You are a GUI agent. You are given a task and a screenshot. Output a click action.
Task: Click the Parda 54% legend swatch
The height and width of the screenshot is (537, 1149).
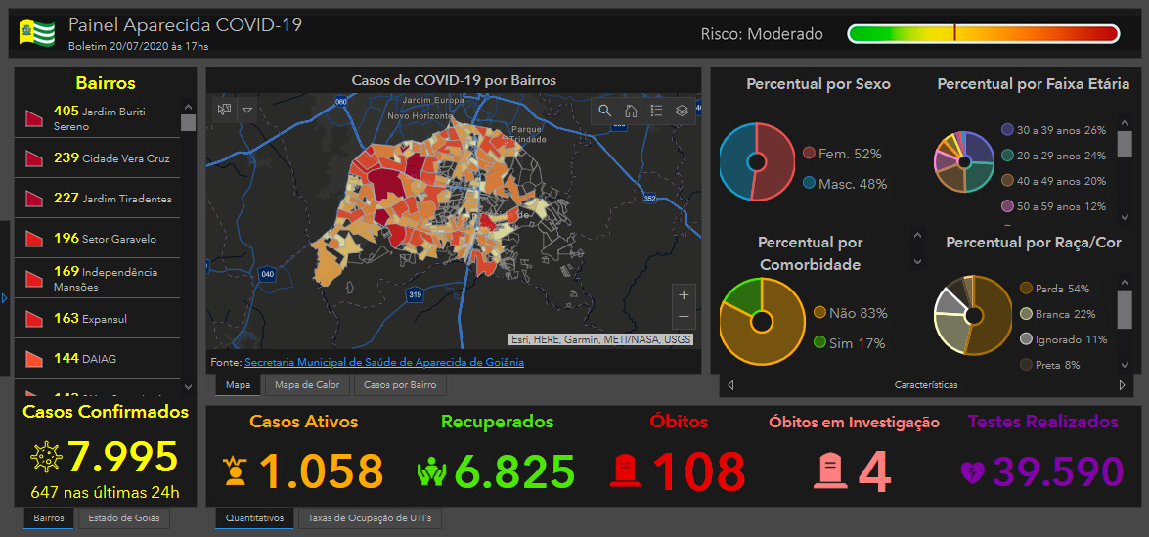tap(1026, 289)
